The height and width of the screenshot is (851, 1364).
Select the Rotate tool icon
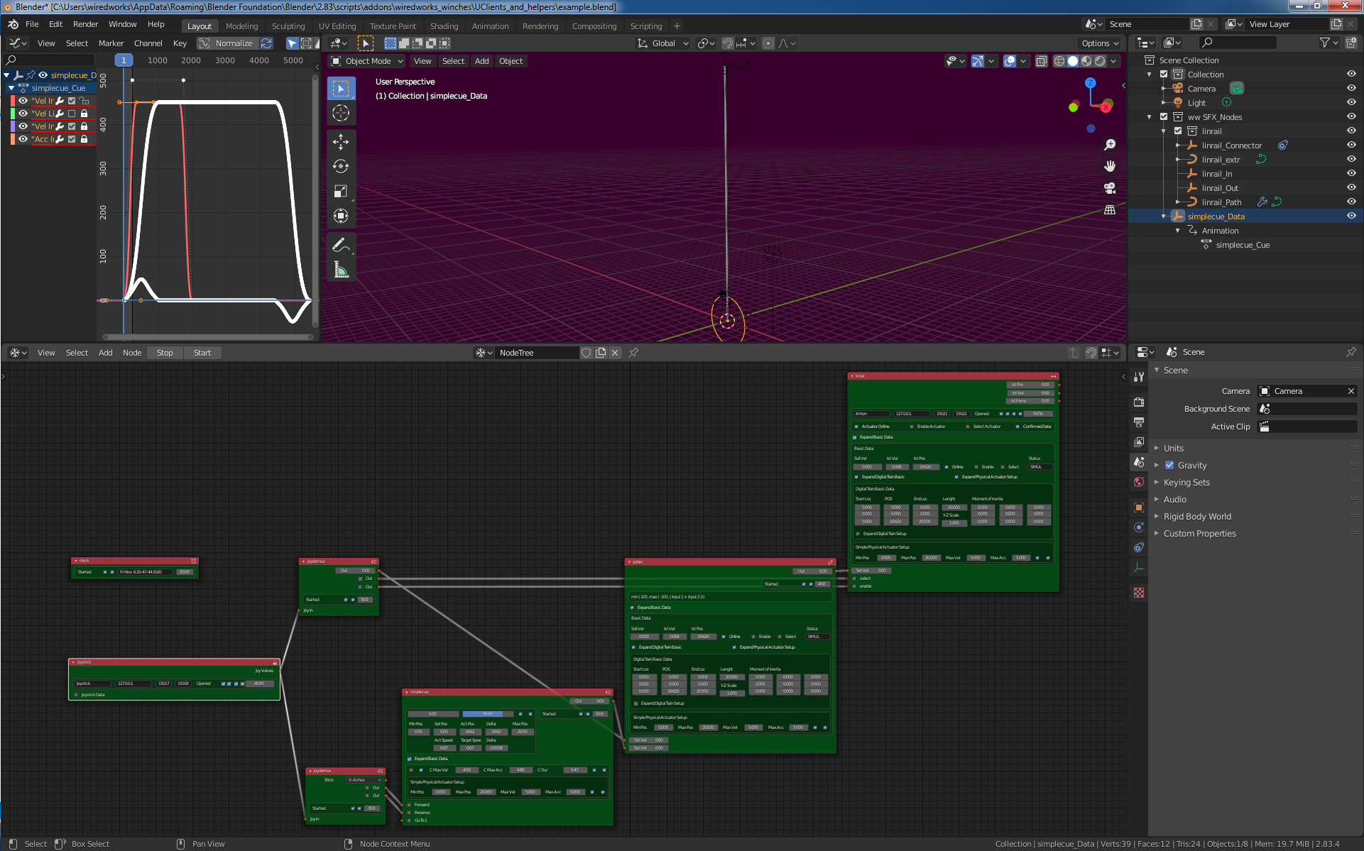340,164
